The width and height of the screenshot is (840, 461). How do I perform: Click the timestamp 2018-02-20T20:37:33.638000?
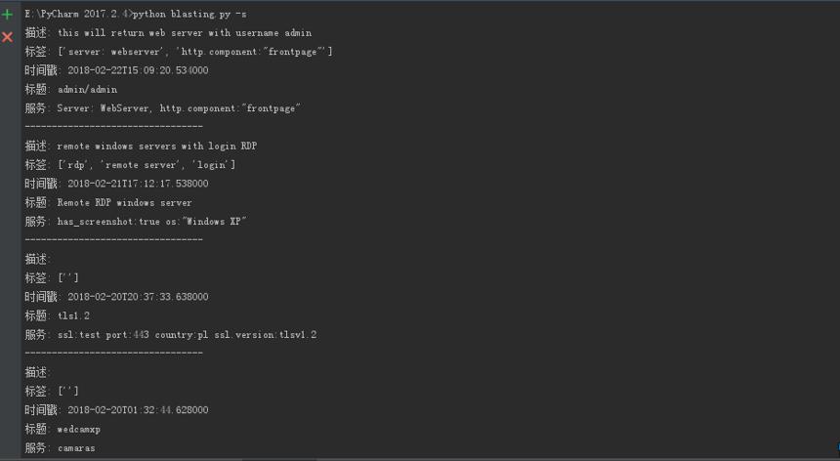(138, 297)
